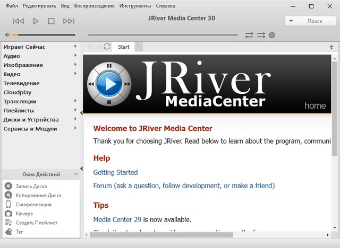Open the Инструменты menu

[135, 6]
